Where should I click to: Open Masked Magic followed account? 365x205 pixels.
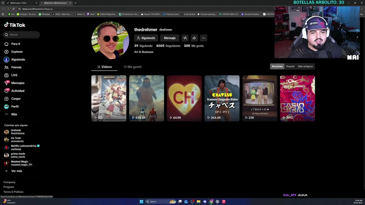18,163
